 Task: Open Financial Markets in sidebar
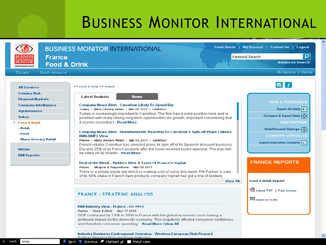[x=33, y=99]
